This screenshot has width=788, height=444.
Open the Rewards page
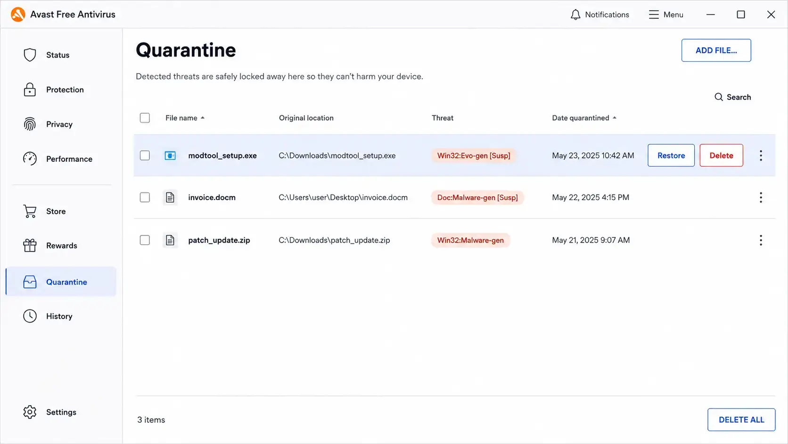[x=61, y=245]
